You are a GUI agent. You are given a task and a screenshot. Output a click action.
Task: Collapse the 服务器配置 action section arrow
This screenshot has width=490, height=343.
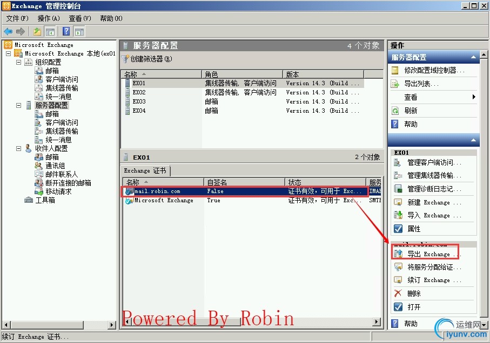coord(473,57)
